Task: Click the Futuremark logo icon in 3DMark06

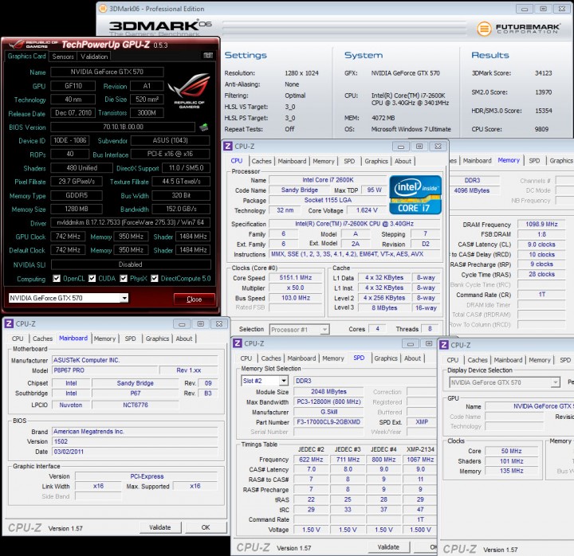Action: point(484,28)
